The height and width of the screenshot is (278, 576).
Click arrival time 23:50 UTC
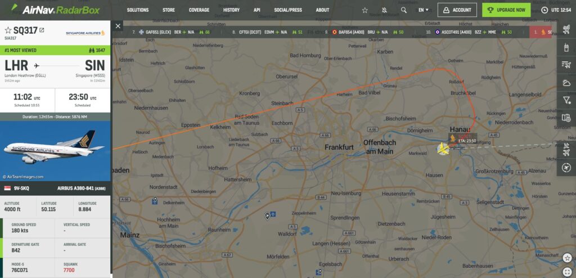(x=83, y=97)
